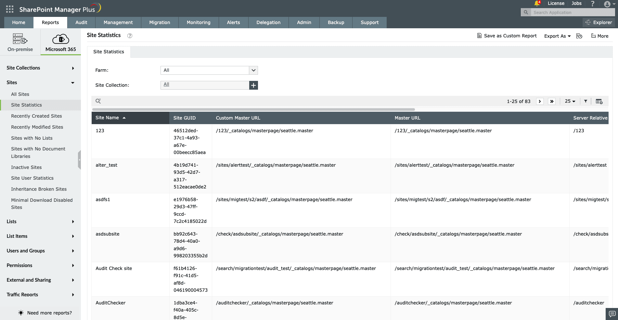Image resolution: width=618 pixels, height=320 pixels.
Task: Click the Need more reports link
Action: [49, 313]
